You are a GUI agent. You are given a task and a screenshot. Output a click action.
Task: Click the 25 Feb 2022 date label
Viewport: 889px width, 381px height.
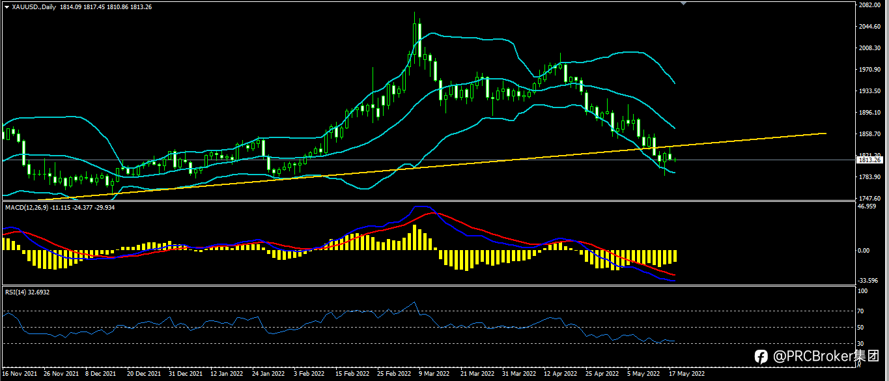(393, 374)
